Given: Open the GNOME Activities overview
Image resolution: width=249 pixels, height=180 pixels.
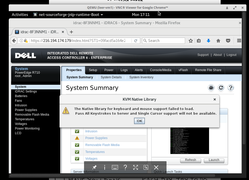Looking at the screenshot, I should [x=20, y=15].
